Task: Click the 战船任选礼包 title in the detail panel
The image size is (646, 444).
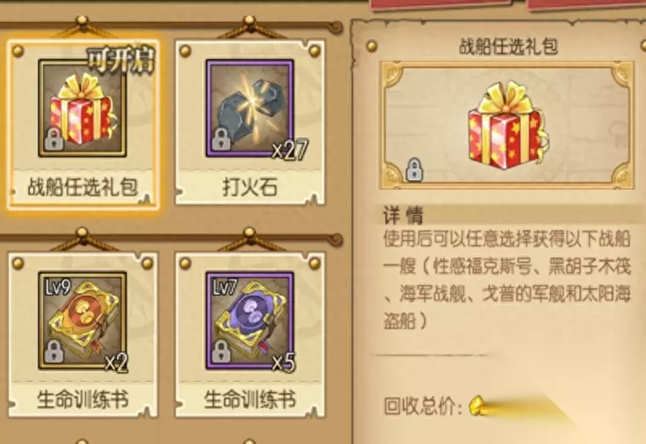Action: (509, 46)
